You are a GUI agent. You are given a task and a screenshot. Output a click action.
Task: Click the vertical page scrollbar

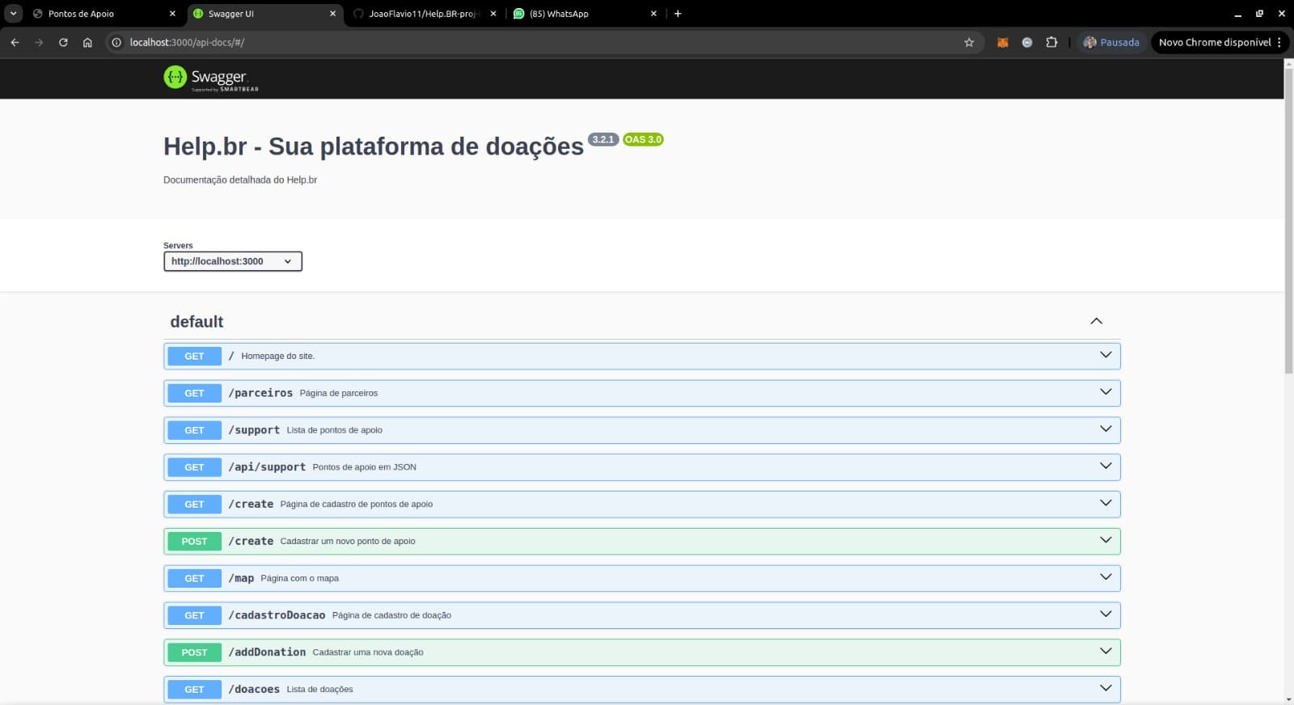pos(1288,218)
